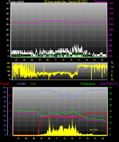Click the 'Forza vento)' chart label
Viewport: 119px width, 142px height.
[16, 2]
